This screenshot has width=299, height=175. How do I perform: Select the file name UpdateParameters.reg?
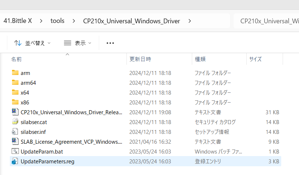coord(48,162)
